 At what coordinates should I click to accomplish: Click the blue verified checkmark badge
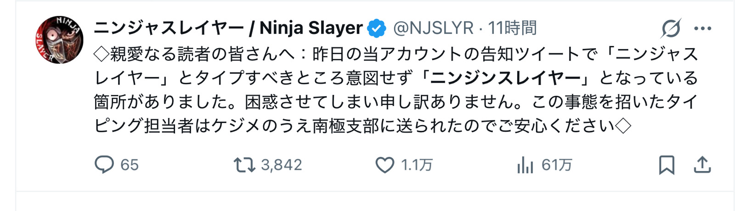tap(377, 28)
